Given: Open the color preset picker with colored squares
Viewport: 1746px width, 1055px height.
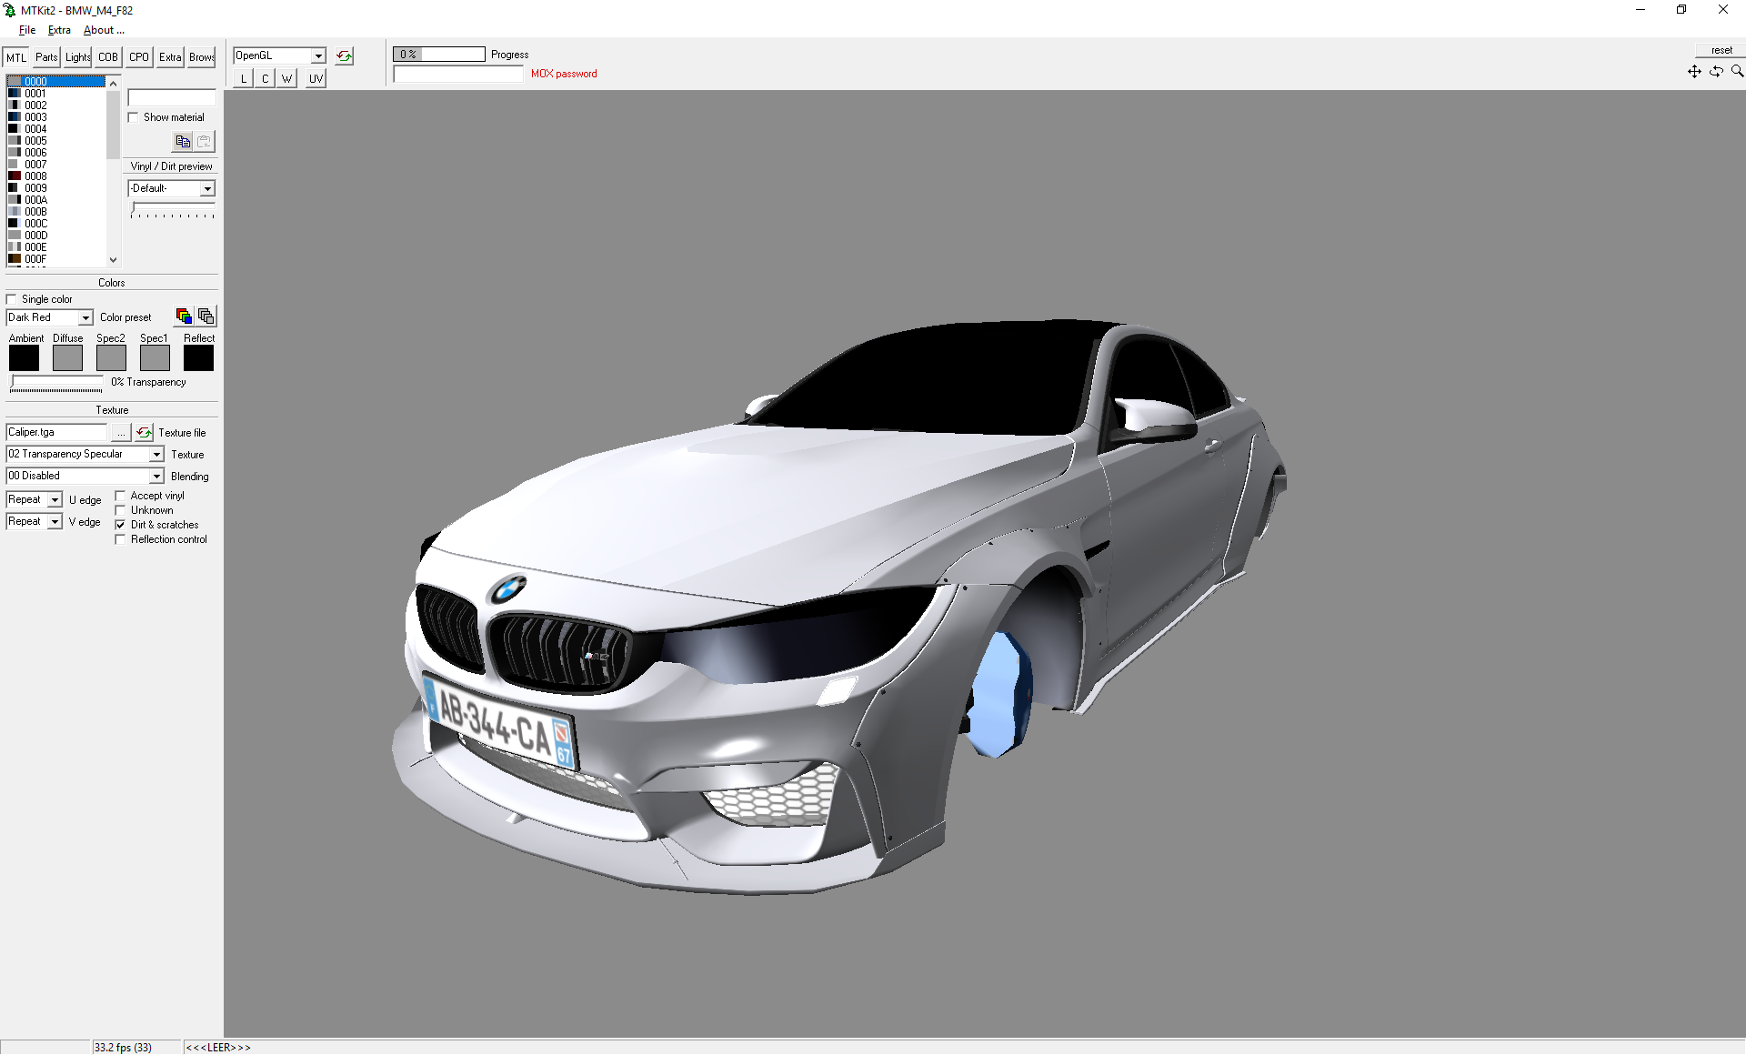Looking at the screenshot, I should click(184, 316).
